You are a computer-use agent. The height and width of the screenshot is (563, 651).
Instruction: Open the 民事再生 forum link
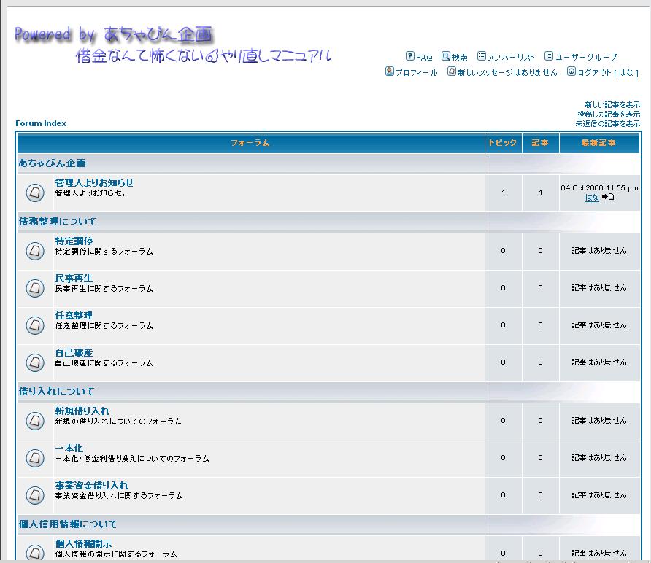point(74,278)
